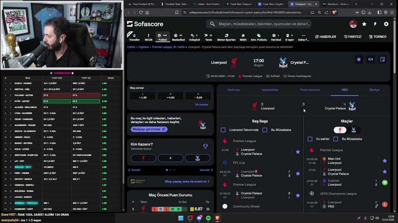Open the E-spor category
This screenshot has width=398, height=223.
tap(289, 37)
